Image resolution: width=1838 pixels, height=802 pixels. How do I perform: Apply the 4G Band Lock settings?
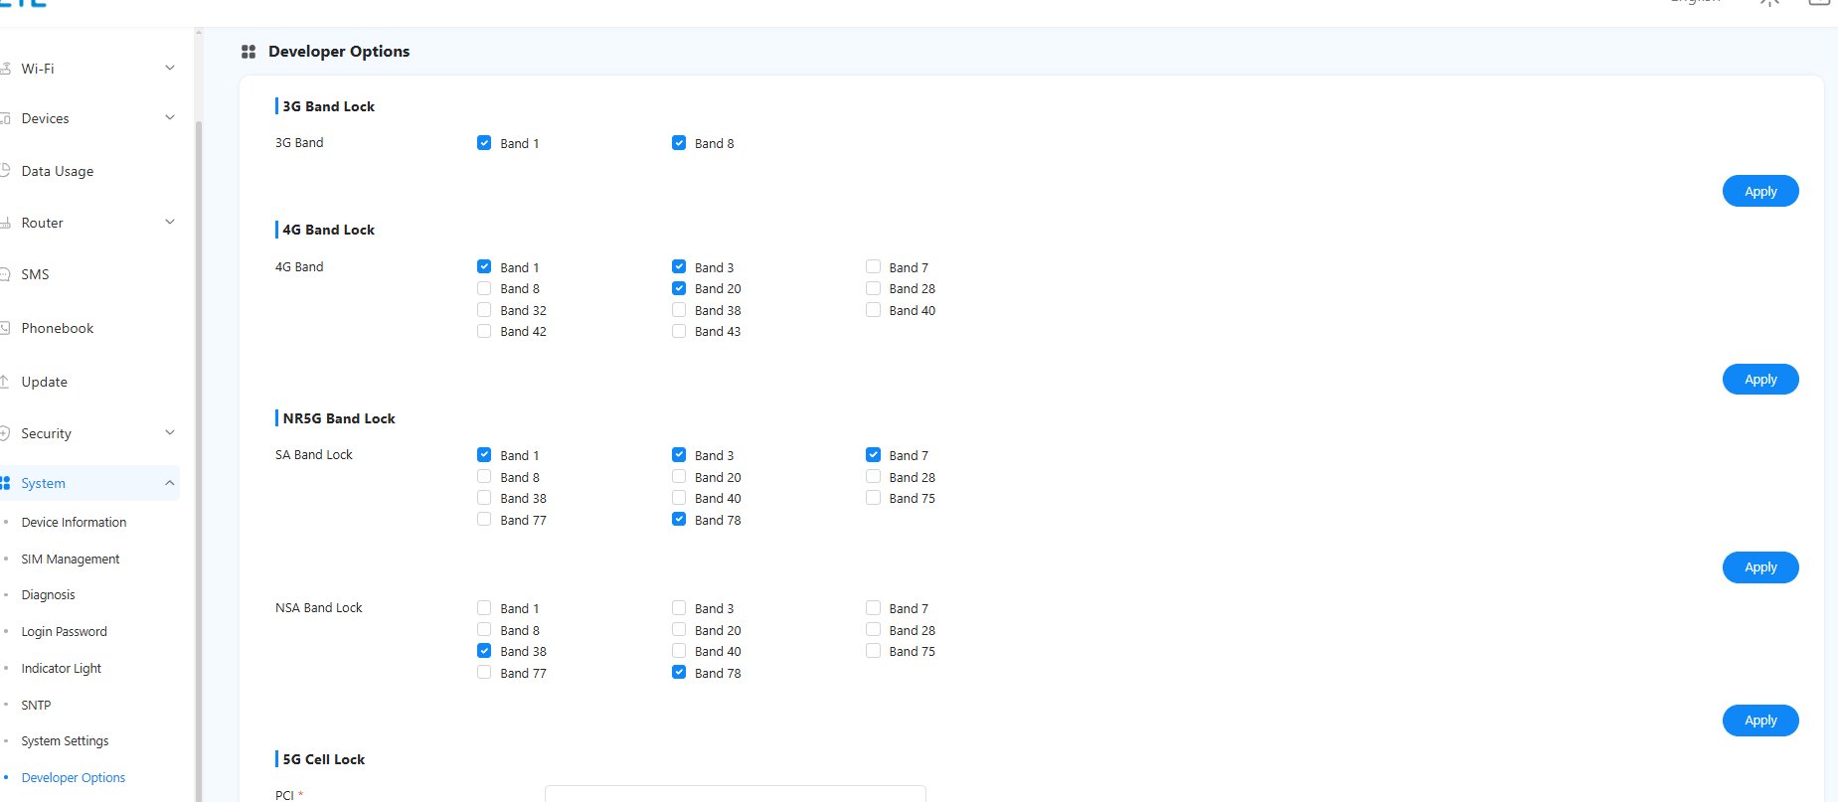point(1759,379)
